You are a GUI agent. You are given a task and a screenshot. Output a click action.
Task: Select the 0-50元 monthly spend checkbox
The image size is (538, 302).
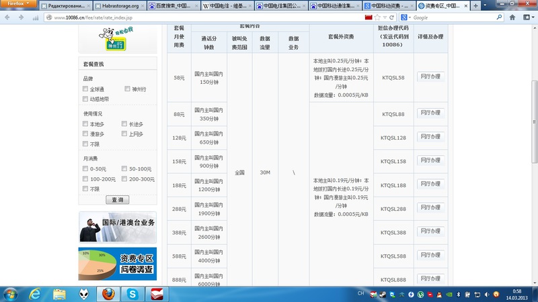click(85, 168)
